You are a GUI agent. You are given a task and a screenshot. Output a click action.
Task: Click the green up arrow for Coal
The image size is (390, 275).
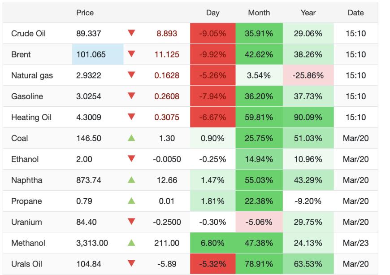coord(131,138)
